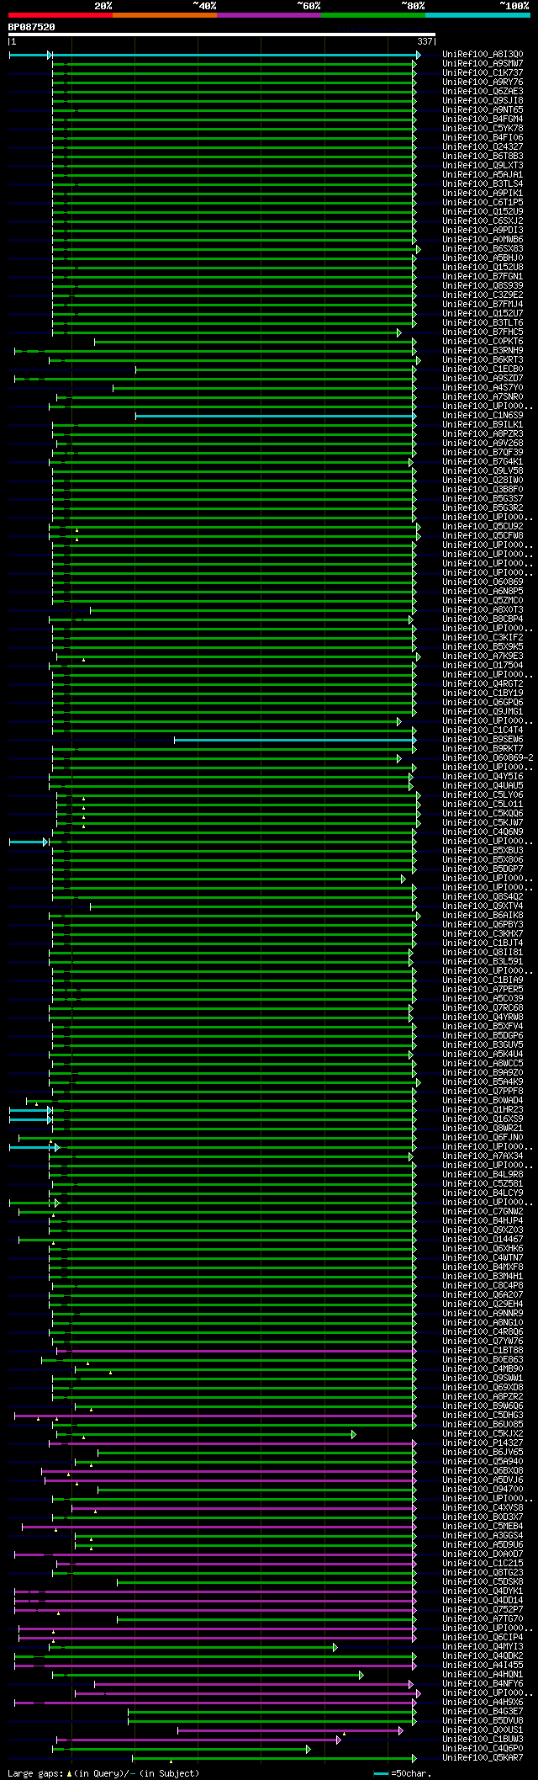Open hit UniRef100_A9SMW7
The height and width of the screenshot is (1780, 538).
pos(483,64)
